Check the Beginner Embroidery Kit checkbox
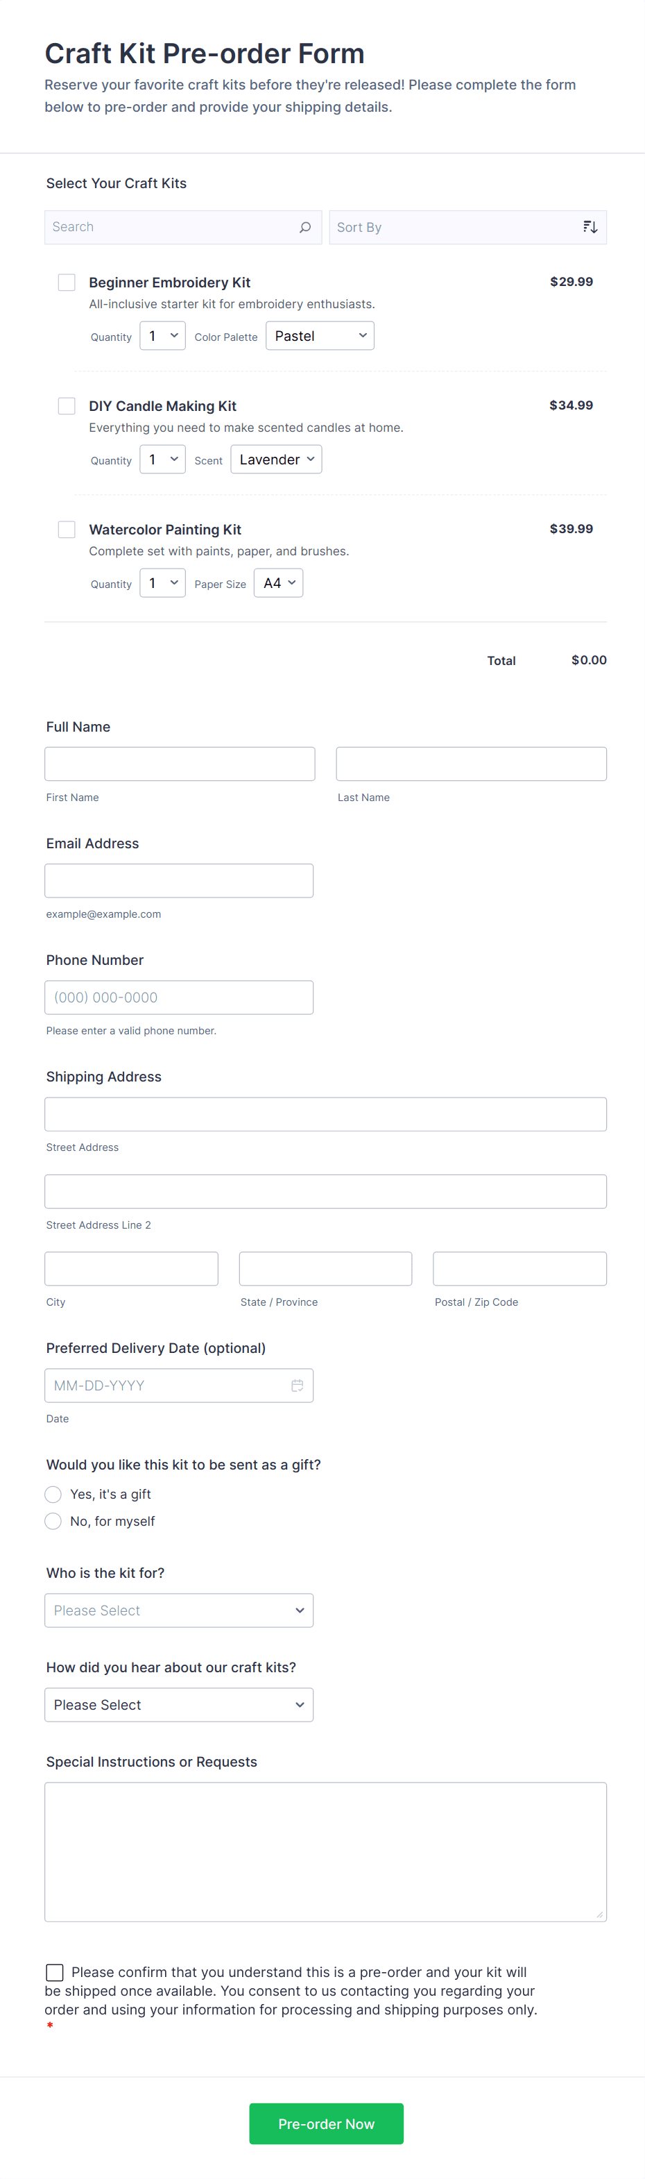 pyautogui.click(x=67, y=282)
